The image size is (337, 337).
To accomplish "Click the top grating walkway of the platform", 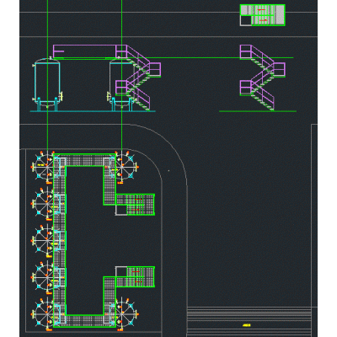I will coord(84,160).
